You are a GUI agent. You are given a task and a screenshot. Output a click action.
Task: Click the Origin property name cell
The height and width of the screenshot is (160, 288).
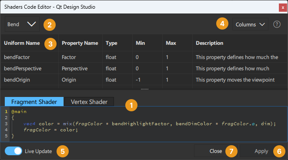80,80
